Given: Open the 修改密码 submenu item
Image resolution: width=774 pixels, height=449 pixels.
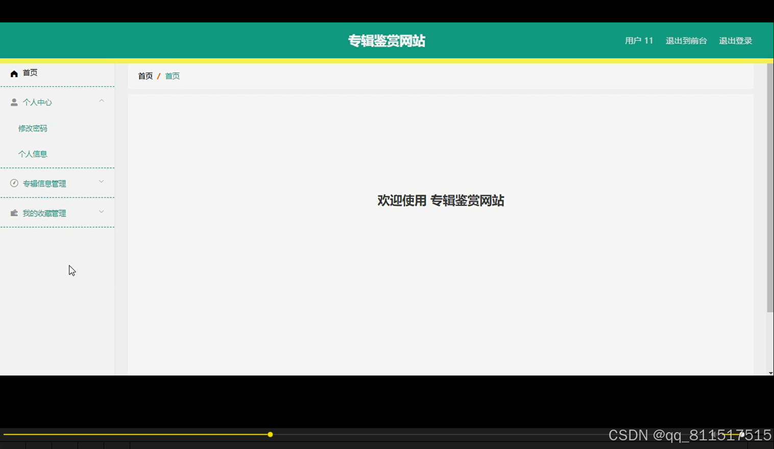Looking at the screenshot, I should (x=33, y=129).
